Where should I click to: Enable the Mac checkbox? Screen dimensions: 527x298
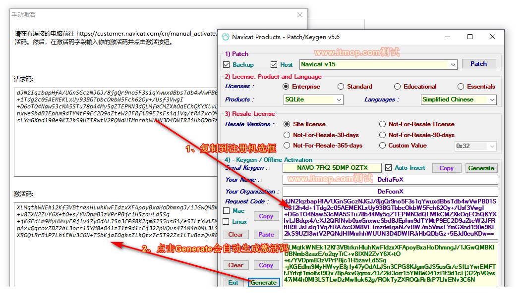point(227,211)
